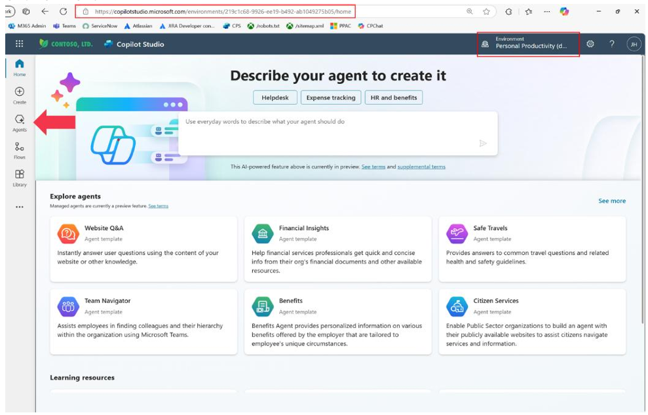Viewport: 648px width, 415px height.
Task: Open the /robots.txt bookmark
Action: click(263, 26)
